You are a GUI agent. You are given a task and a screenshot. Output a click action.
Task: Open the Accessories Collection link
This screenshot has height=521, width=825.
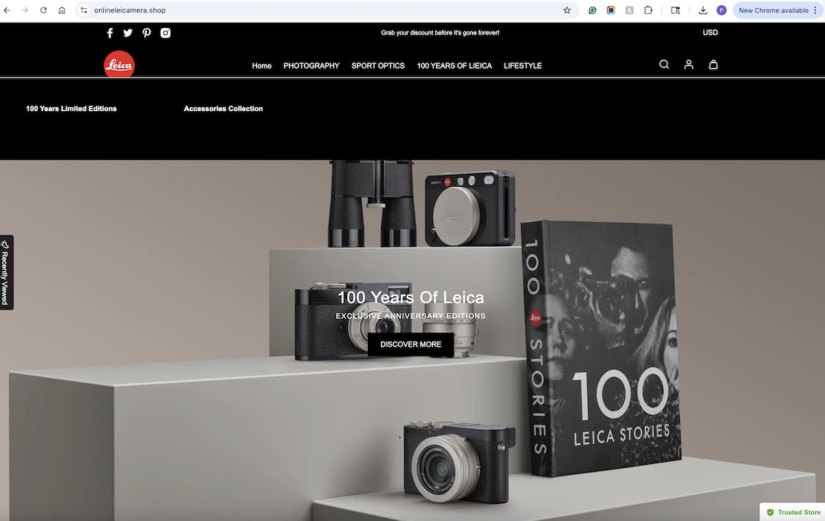pyautogui.click(x=223, y=108)
